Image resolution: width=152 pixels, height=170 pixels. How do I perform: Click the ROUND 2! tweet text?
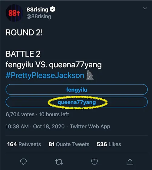(x=24, y=32)
